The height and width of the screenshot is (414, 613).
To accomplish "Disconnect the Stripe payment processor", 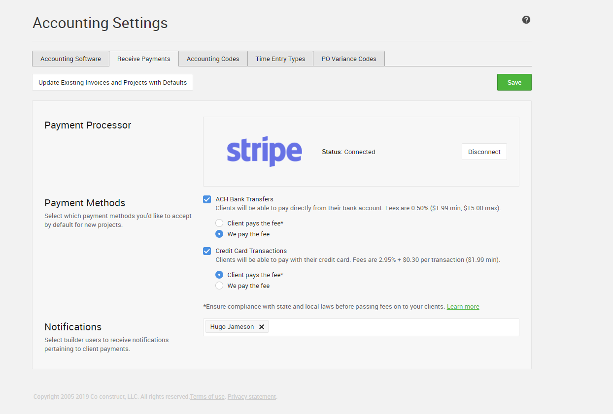I will [x=484, y=152].
